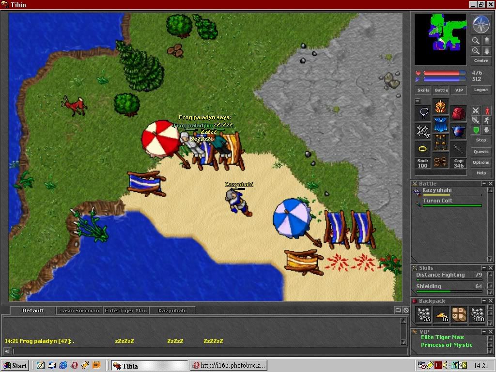Click the Show Desktop quick launch icon

pyautogui.click(x=41, y=365)
